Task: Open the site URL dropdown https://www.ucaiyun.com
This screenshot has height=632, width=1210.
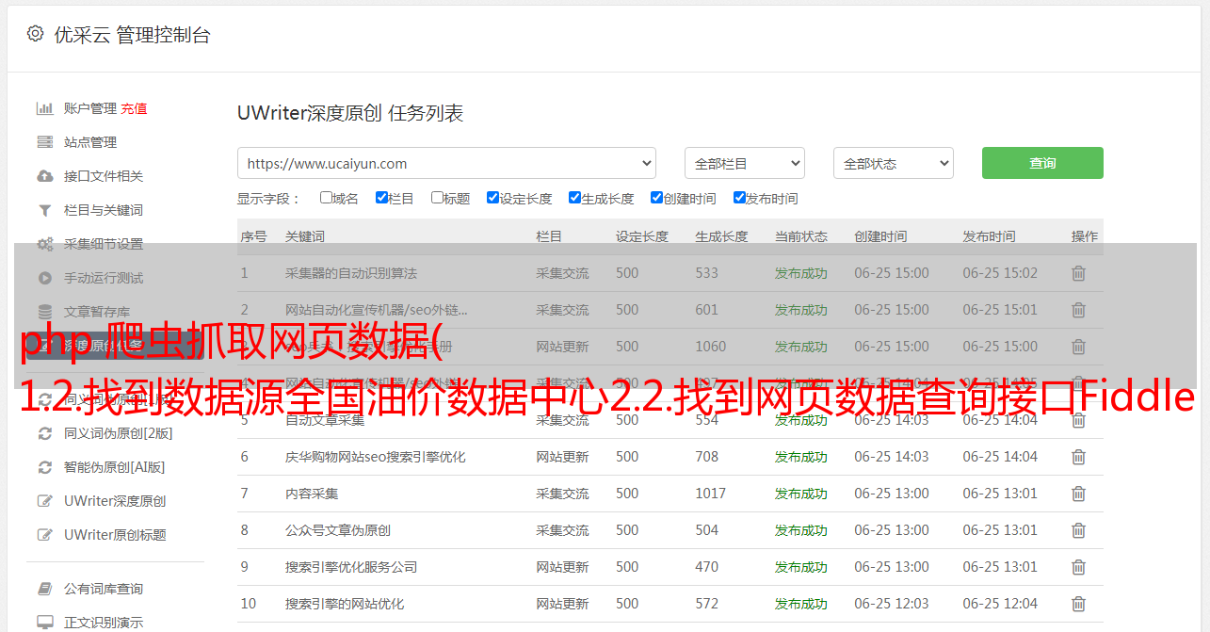Action: (446, 163)
